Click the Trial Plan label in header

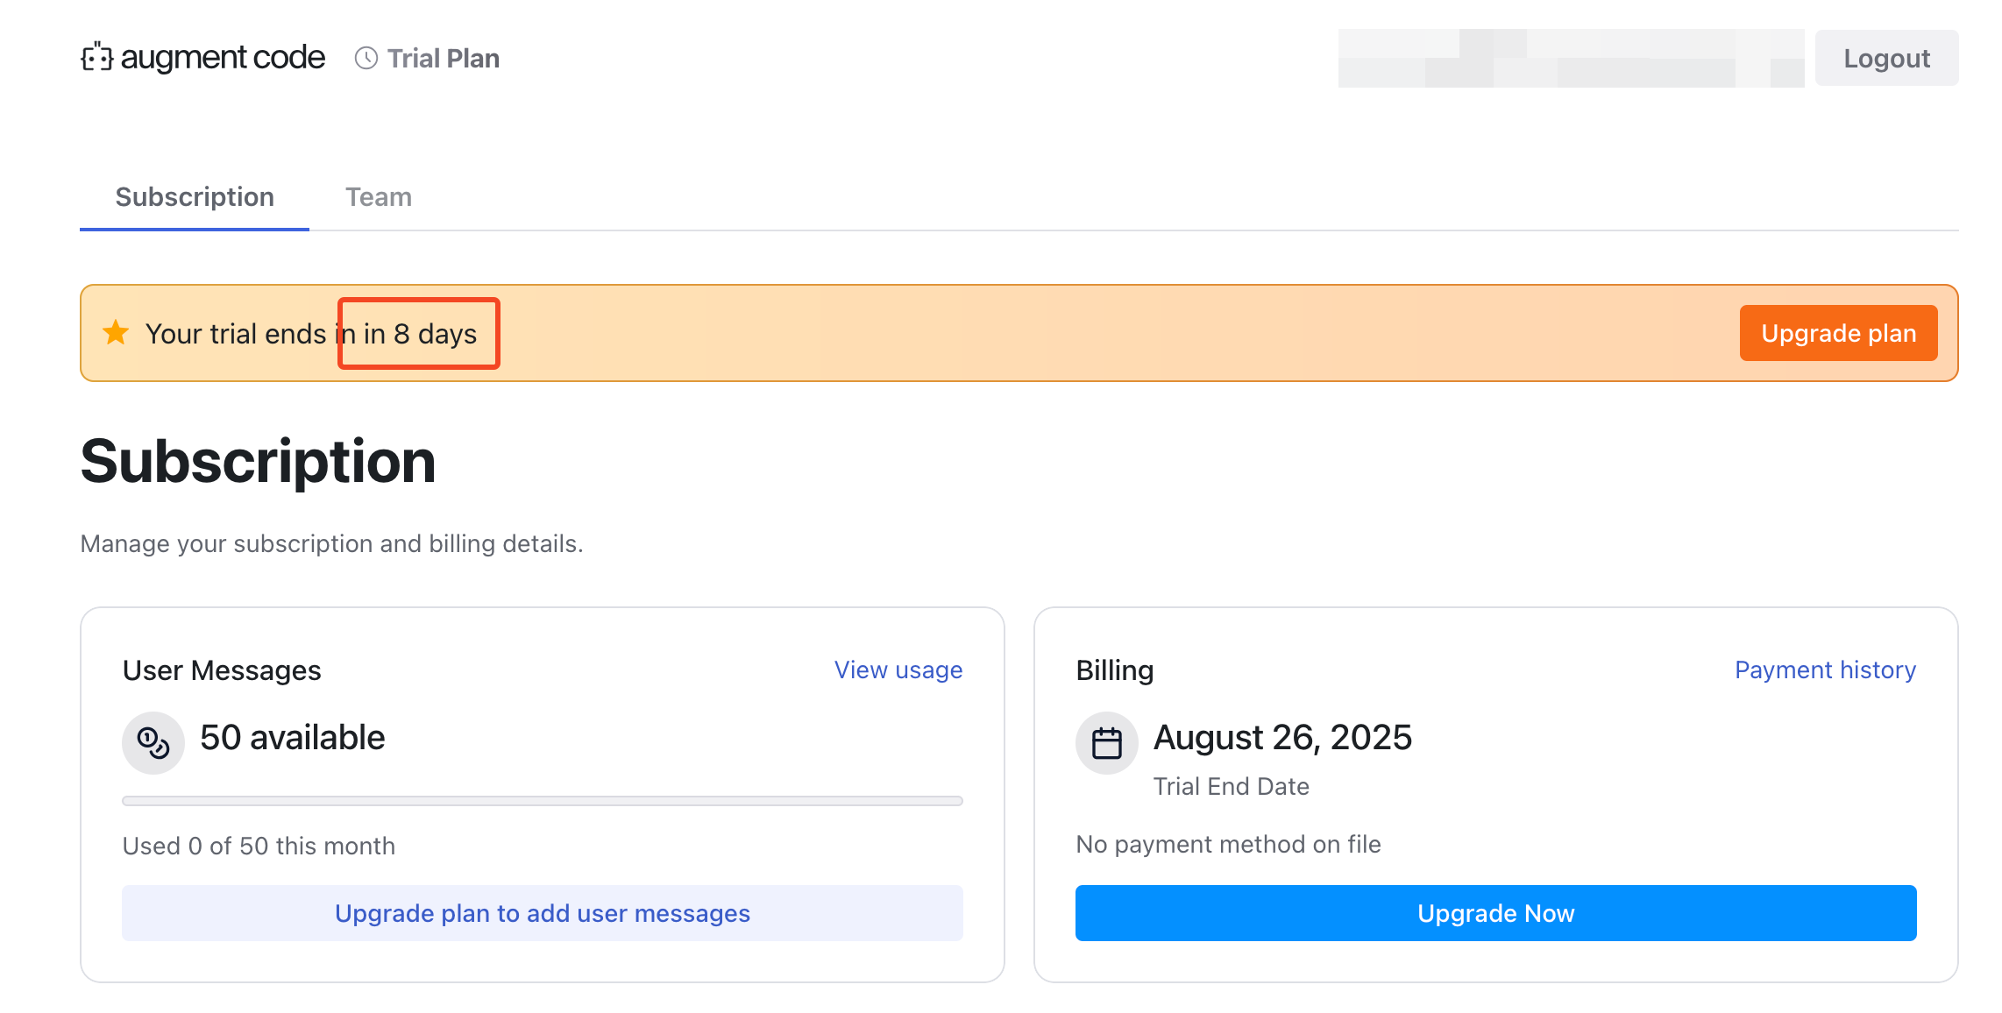coord(444,58)
